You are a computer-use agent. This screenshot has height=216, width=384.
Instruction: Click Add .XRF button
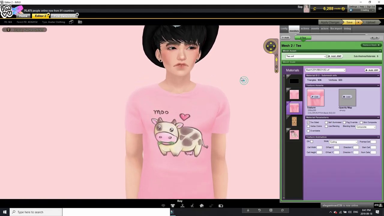click(x=372, y=70)
